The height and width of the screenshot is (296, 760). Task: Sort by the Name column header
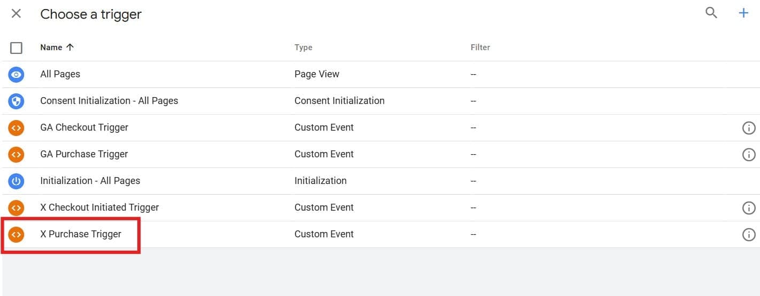tap(51, 47)
